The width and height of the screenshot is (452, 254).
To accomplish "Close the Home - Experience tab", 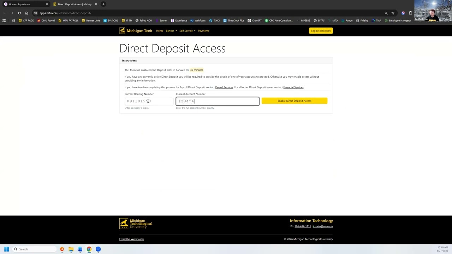I will [x=47, y=4].
